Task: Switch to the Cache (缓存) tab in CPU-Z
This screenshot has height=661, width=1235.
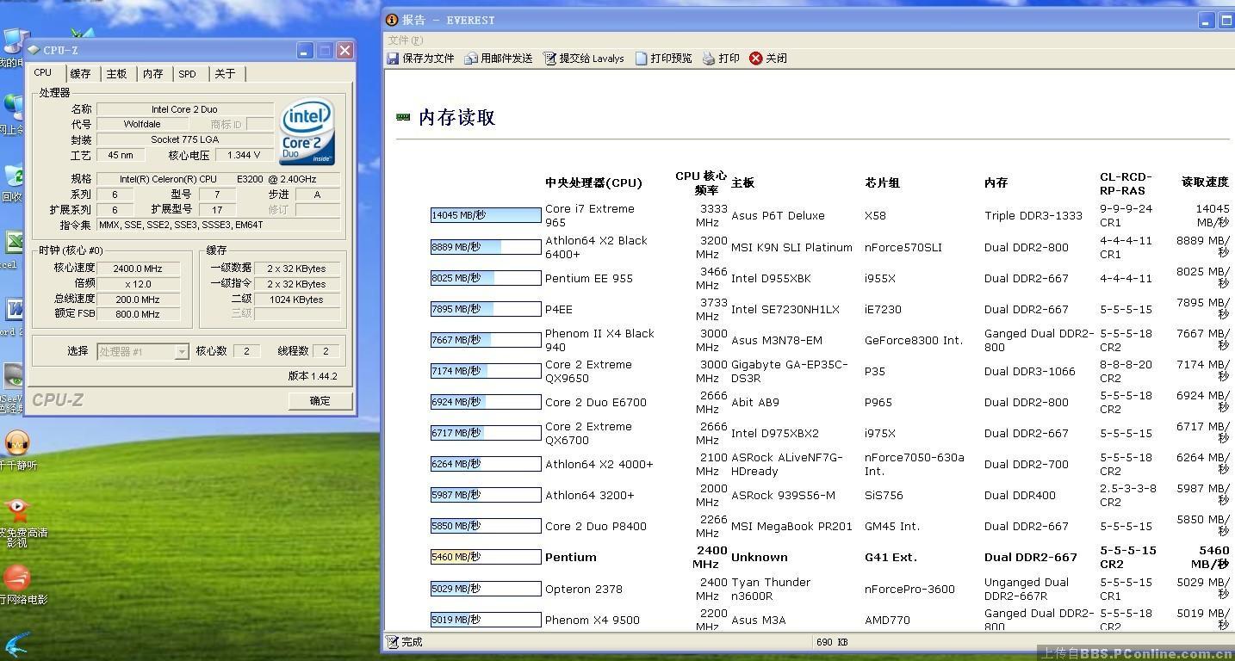Action: tap(80, 74)
